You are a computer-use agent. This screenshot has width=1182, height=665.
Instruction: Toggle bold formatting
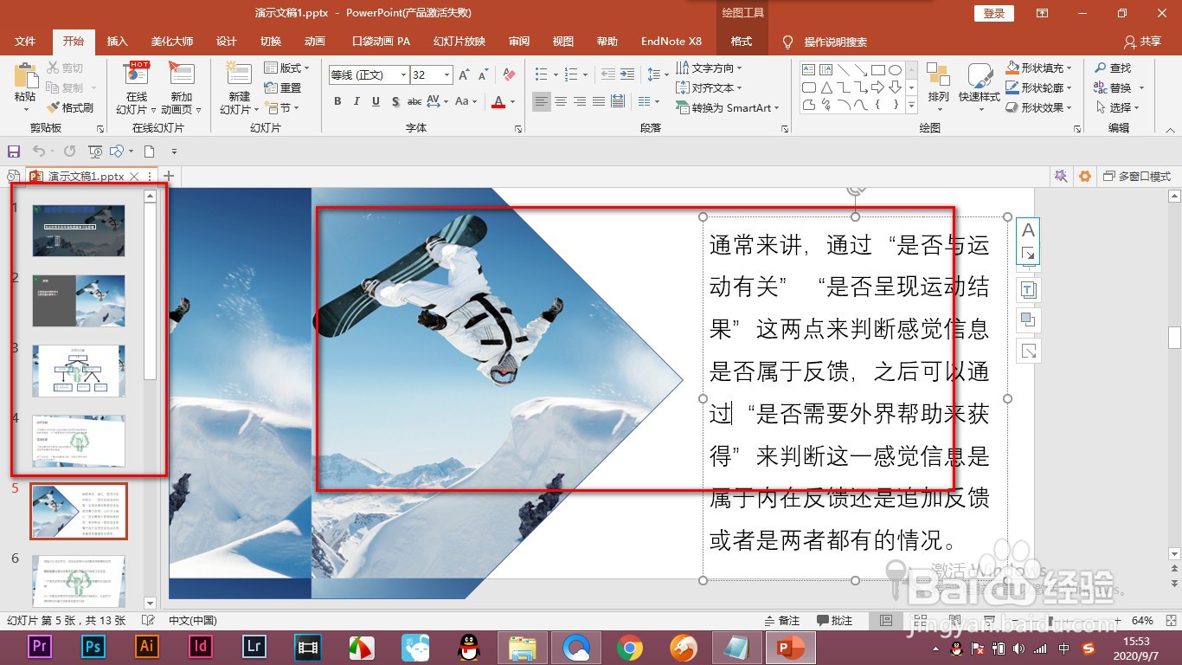pyautogui.click(x=337, y=101)
